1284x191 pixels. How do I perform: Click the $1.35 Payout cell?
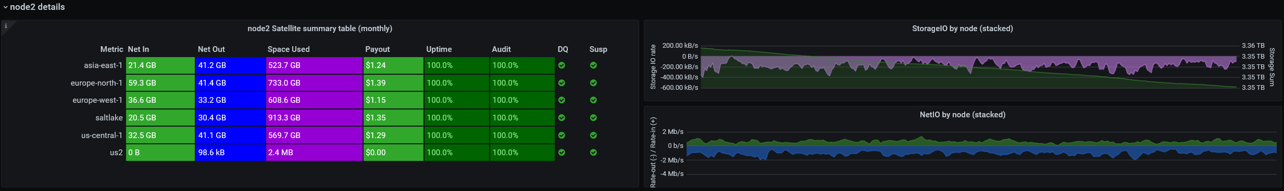[x=393, y=118]
